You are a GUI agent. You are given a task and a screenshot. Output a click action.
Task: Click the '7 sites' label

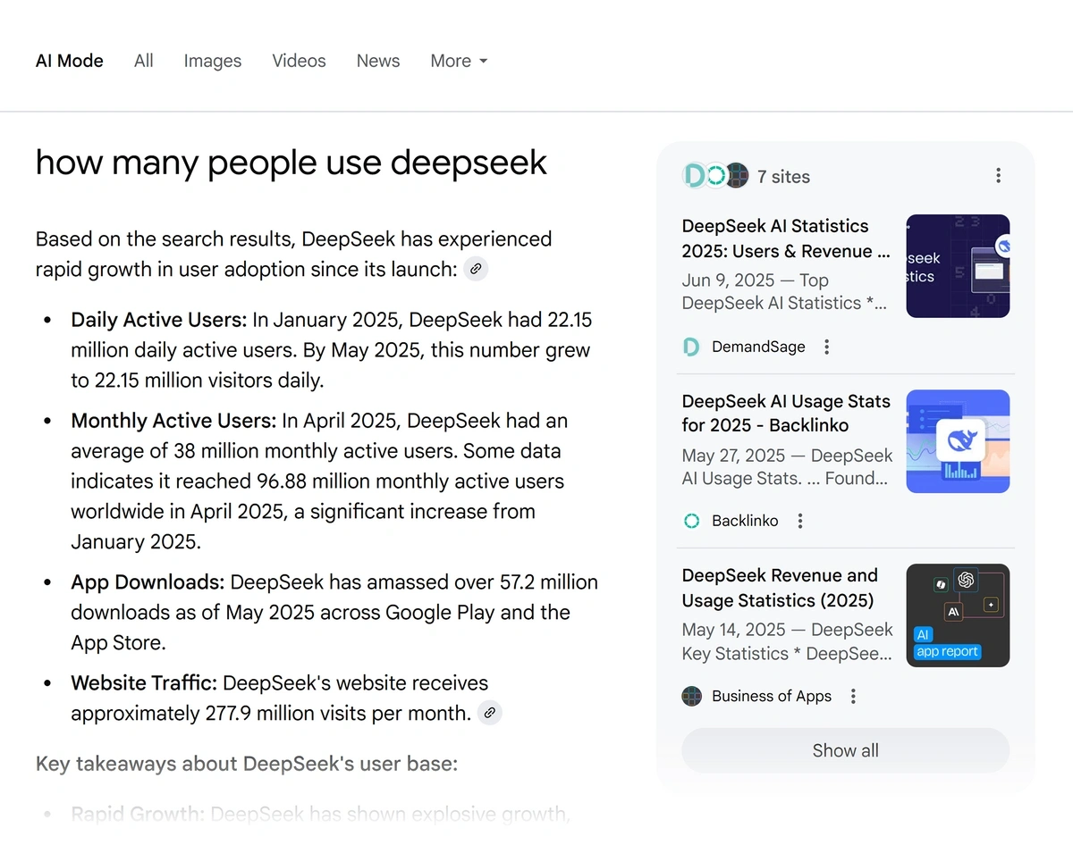point(783,177)
